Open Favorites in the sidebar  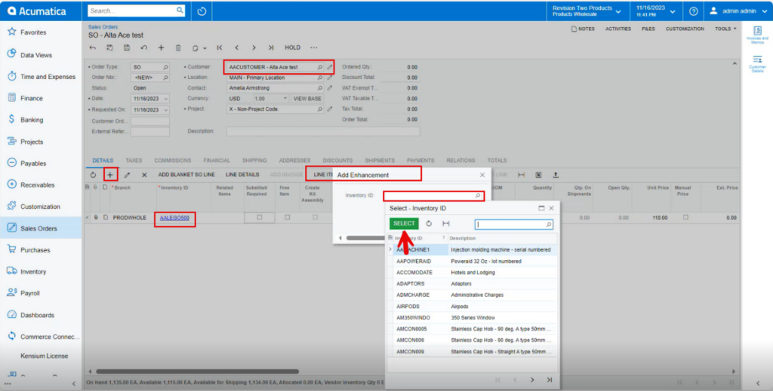click(33, 32)
